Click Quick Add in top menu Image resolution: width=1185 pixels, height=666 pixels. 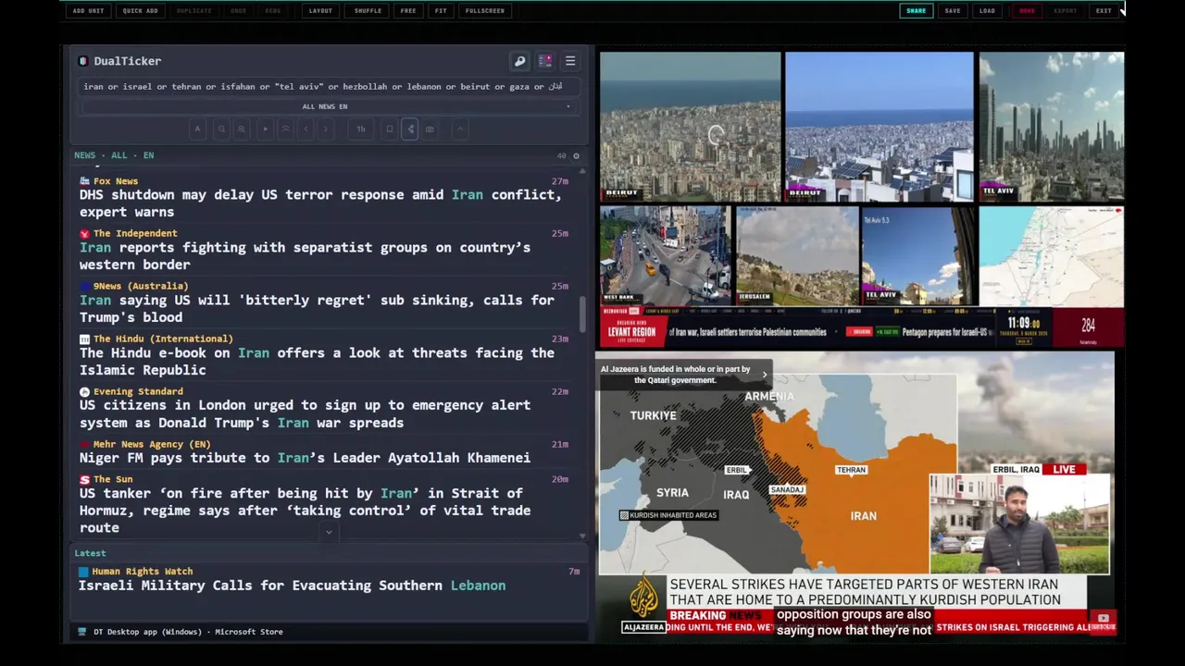(x=140, y=11)
